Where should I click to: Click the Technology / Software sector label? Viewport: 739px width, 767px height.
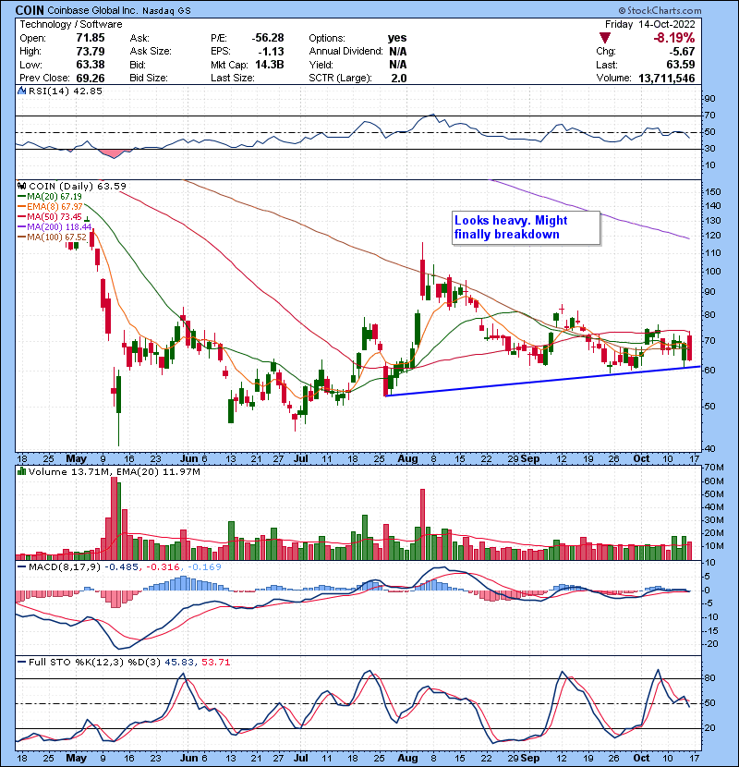[71, 24]
